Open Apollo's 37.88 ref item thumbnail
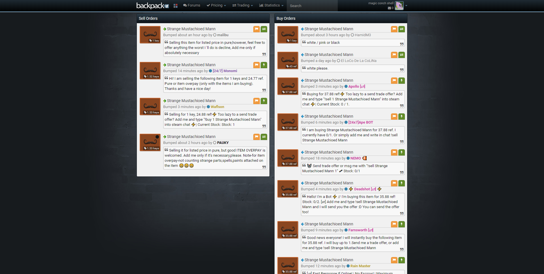 (x=288, y=86)
